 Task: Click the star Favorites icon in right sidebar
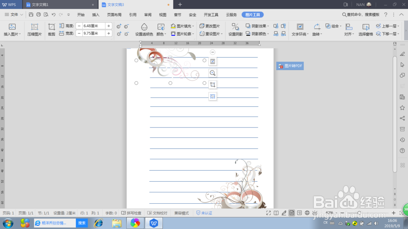click(402, 108)
